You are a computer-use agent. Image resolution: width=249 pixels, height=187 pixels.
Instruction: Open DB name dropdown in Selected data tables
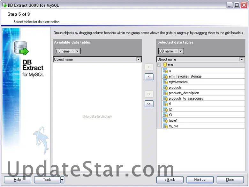[181, 51]
